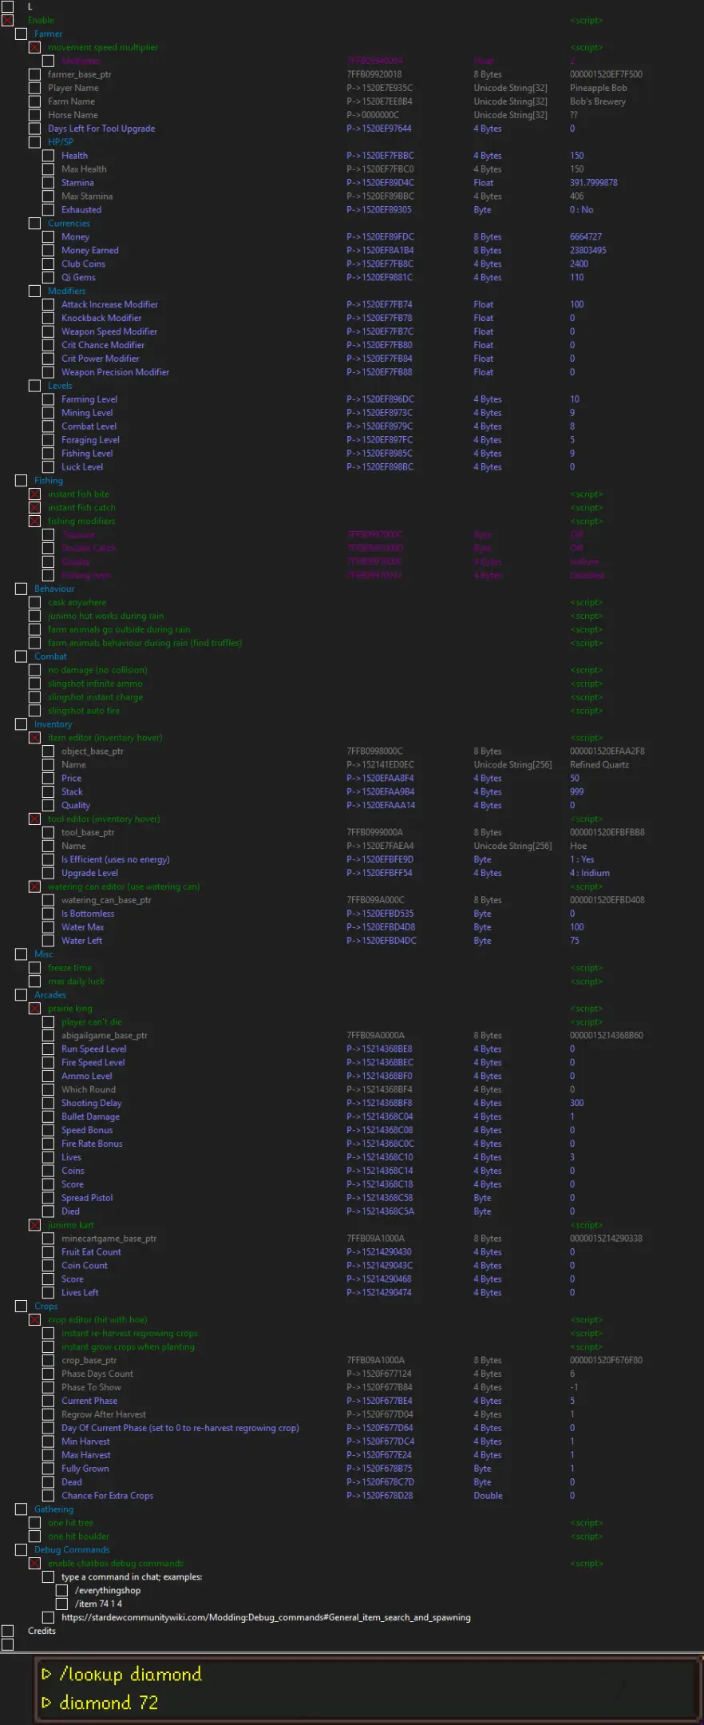Select the Credits entry
The width and height of the screenshot is (704, 1725).
click(x=42, y=1631)
